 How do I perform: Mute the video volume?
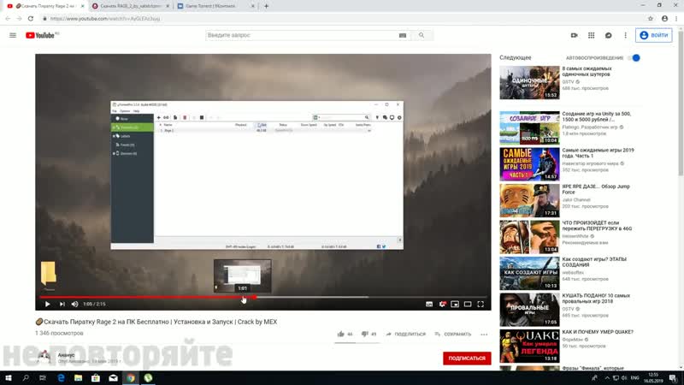74,304
